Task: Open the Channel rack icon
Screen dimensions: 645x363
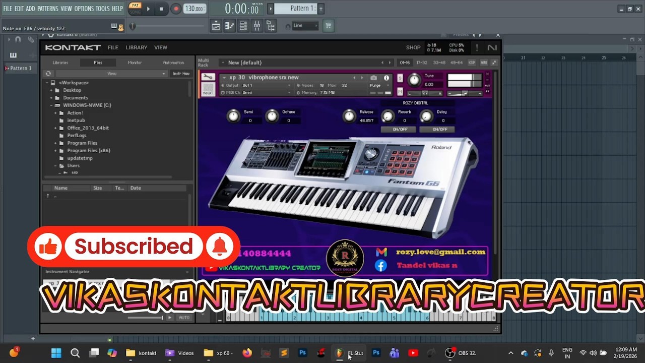Action: (243, 26)
